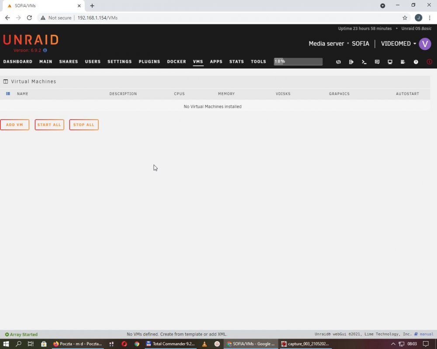This screenshot has width=437, height=349.
Task: Click the taskbar clock 08:03
Action: [x=412, y=344]
